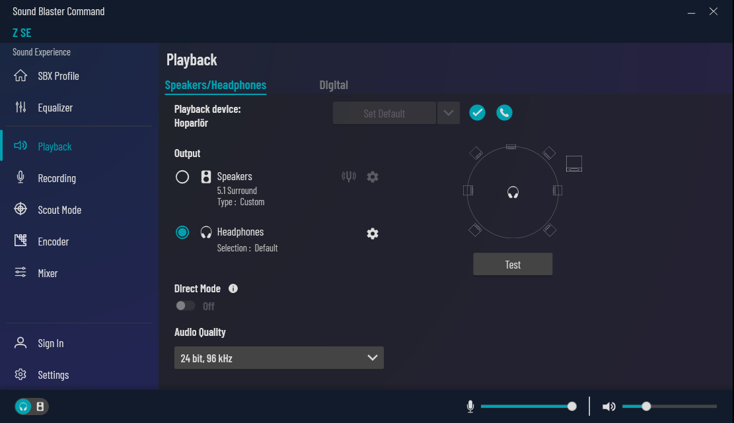Click the communications phone icon
The width and height of the screenshot is (734, 423).
[x=504, y=113]
